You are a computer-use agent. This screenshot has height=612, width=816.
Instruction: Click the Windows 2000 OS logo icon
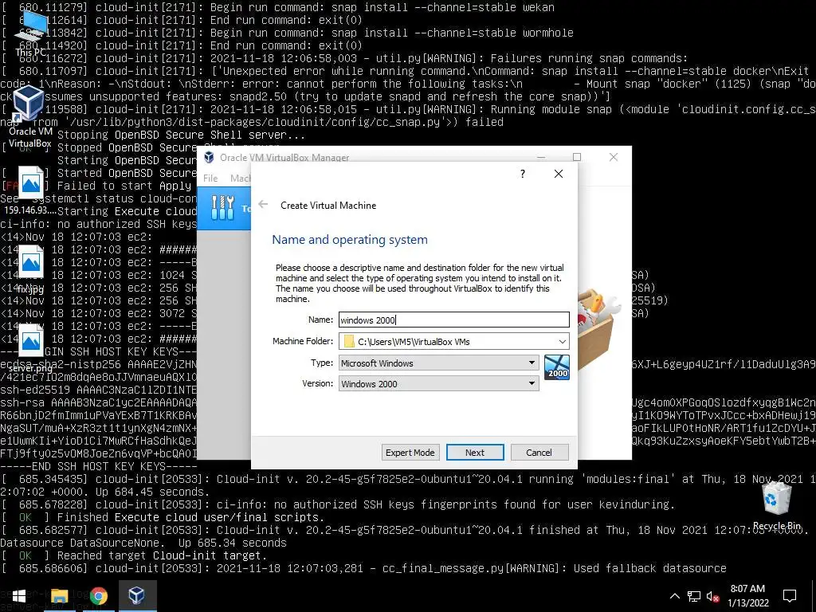point(557,367)
